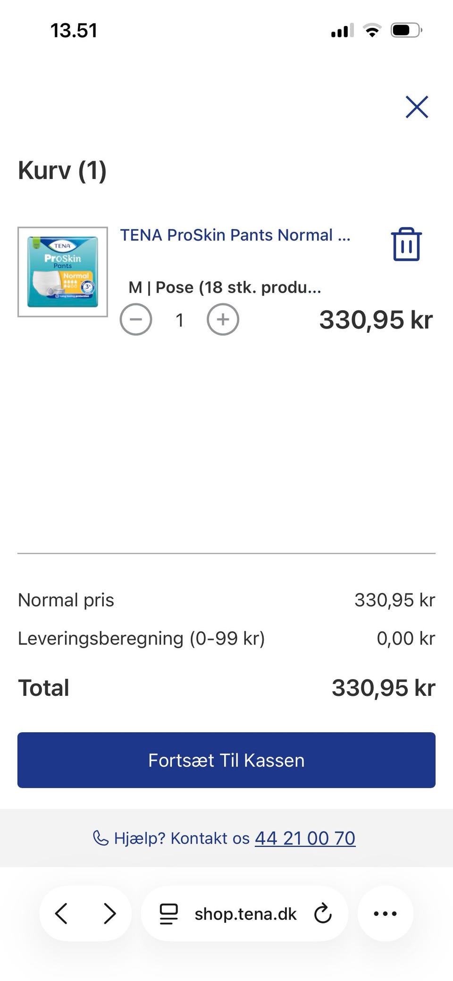
Task: Delete item with the trash can icon
Action: [406, 244]
